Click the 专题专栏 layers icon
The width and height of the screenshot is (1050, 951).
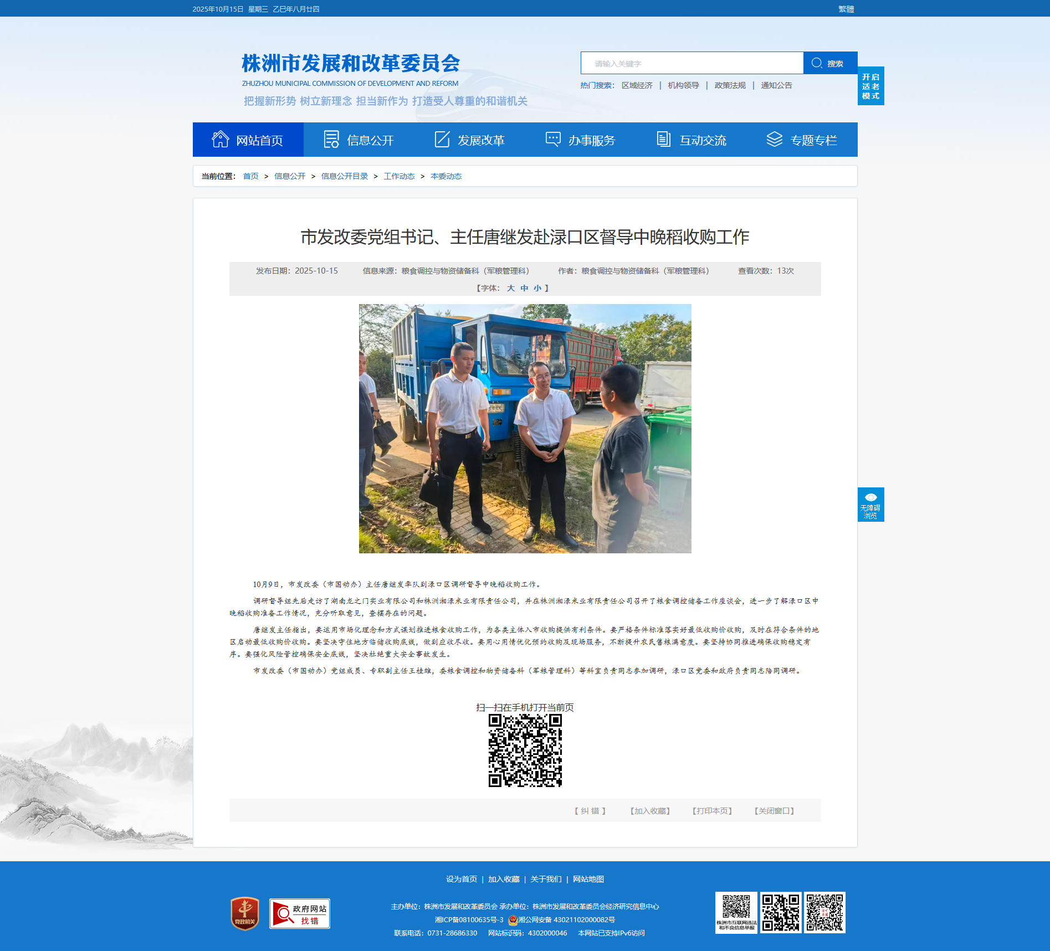(774, 140)
